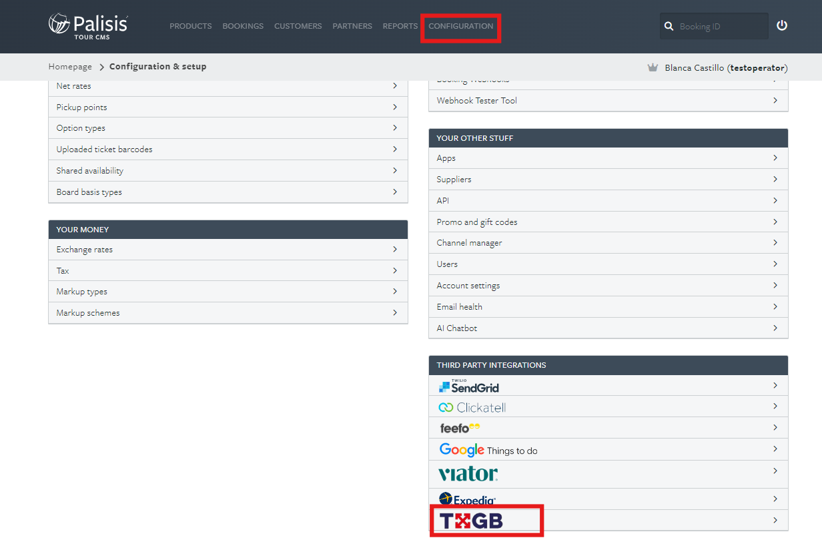Open the Bookings menu

243,26
